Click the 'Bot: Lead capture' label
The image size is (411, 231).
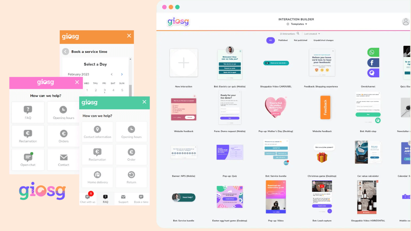[322, 221]
